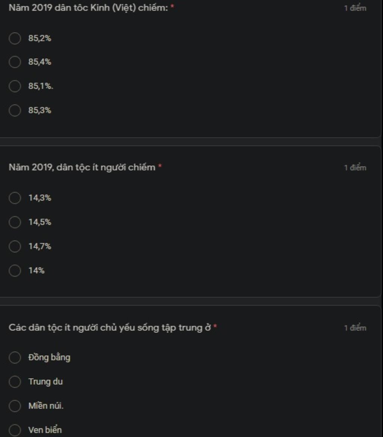Click the '1 điểm' label of the 'sống tập trung ở' question
383x437 pixels.
click(355, 328)
